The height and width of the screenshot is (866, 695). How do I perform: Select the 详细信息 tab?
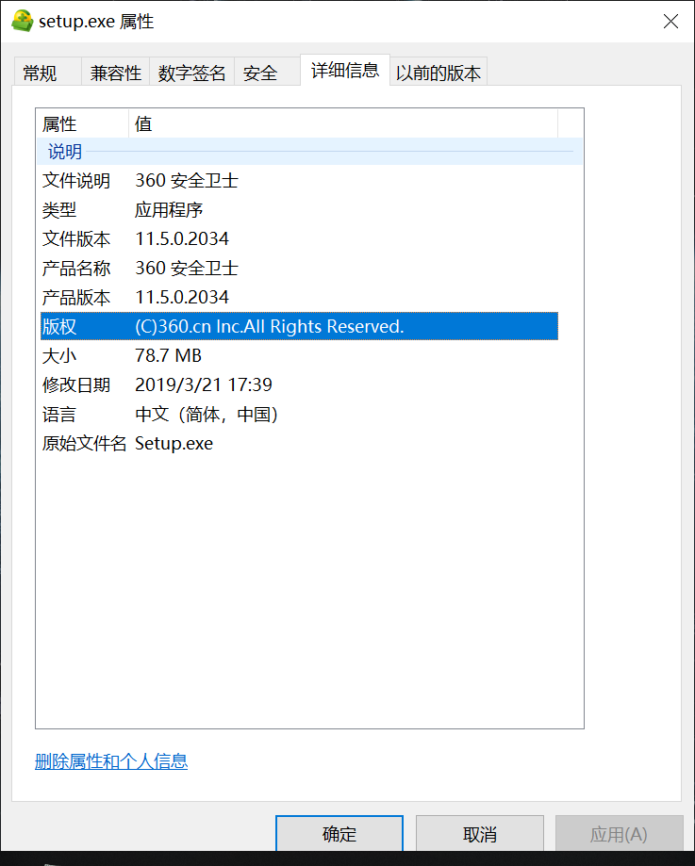345,70
